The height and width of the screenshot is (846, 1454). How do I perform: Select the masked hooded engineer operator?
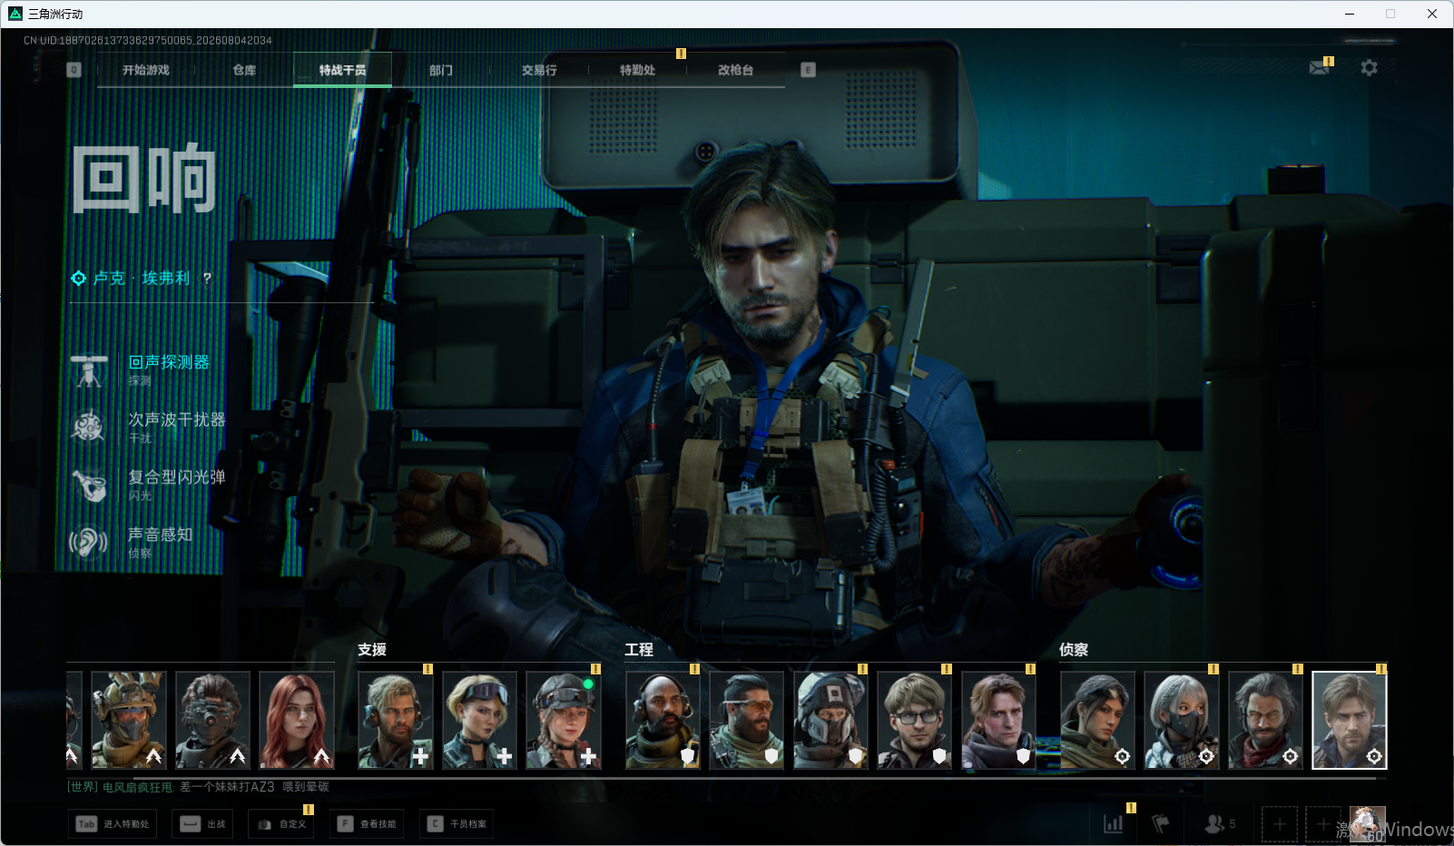(x=830, y=720)
